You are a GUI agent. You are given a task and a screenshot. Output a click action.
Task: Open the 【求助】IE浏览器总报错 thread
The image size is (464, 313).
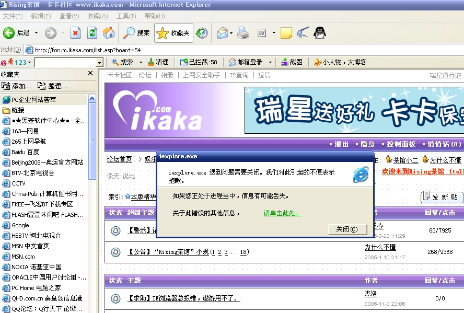pos(184,298)
